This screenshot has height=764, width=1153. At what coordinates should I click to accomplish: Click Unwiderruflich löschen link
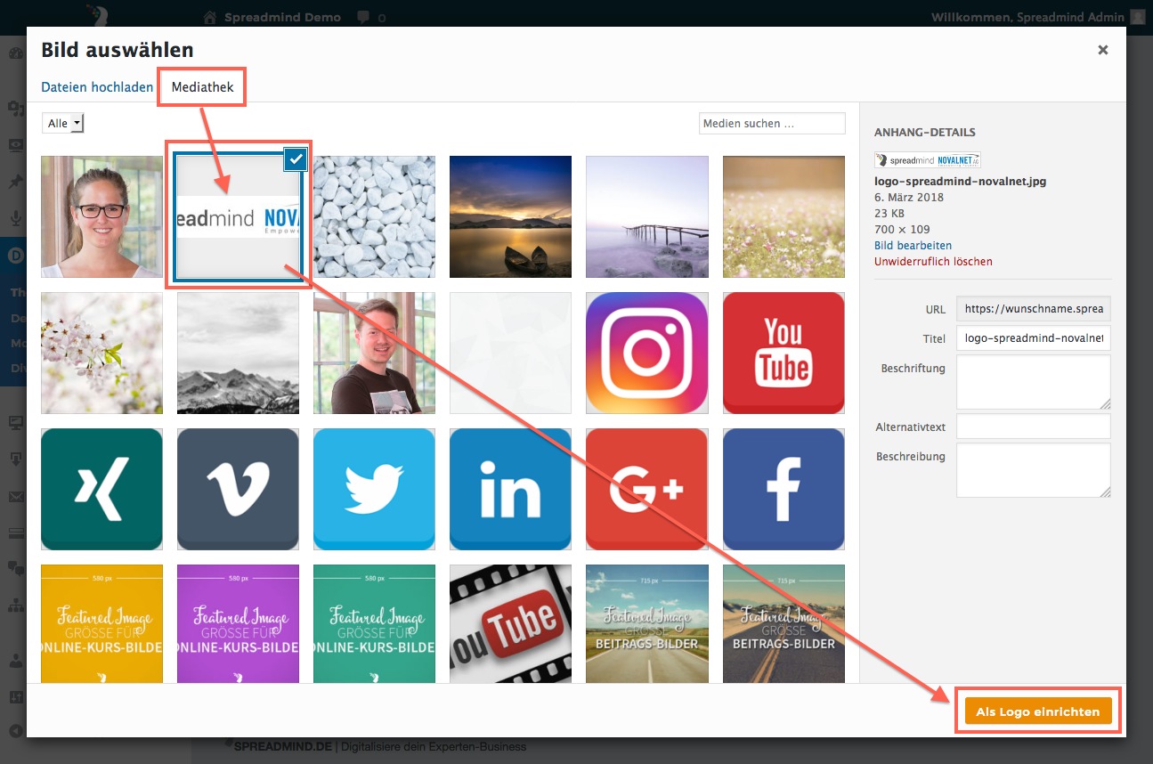[933, 262]
